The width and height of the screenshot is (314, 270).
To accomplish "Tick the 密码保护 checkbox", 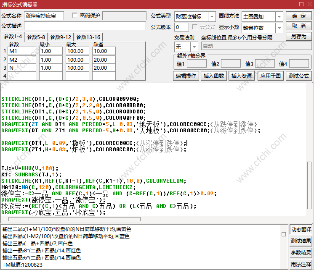I will tap(75, 16).
